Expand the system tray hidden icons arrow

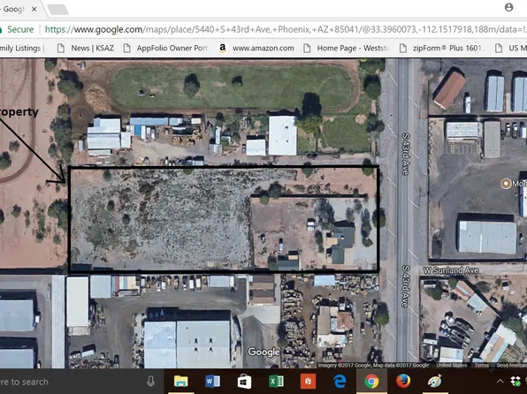click(500, 382)
